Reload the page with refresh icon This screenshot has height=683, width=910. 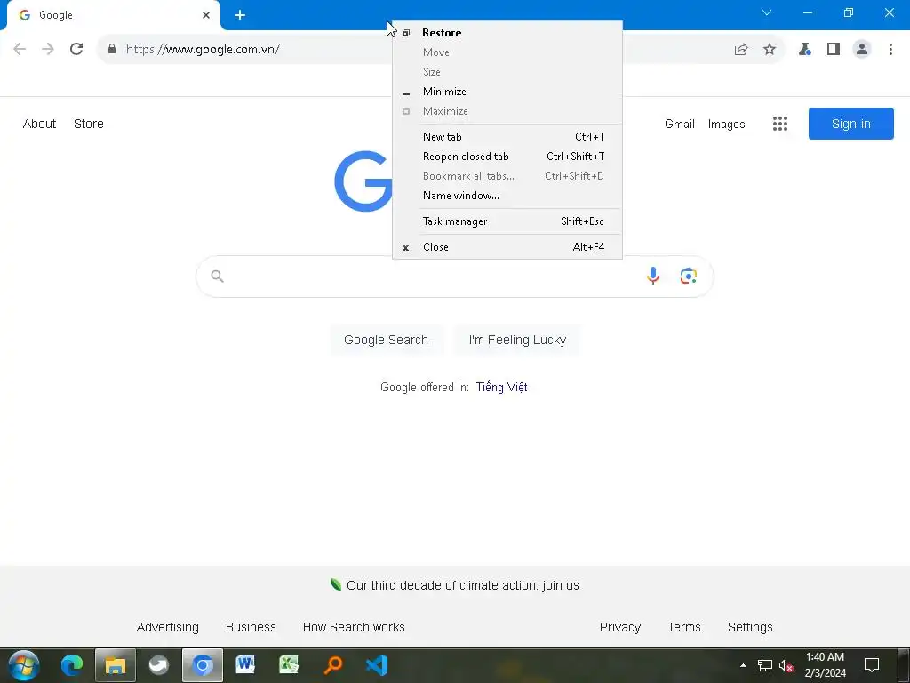click(76, 50)
